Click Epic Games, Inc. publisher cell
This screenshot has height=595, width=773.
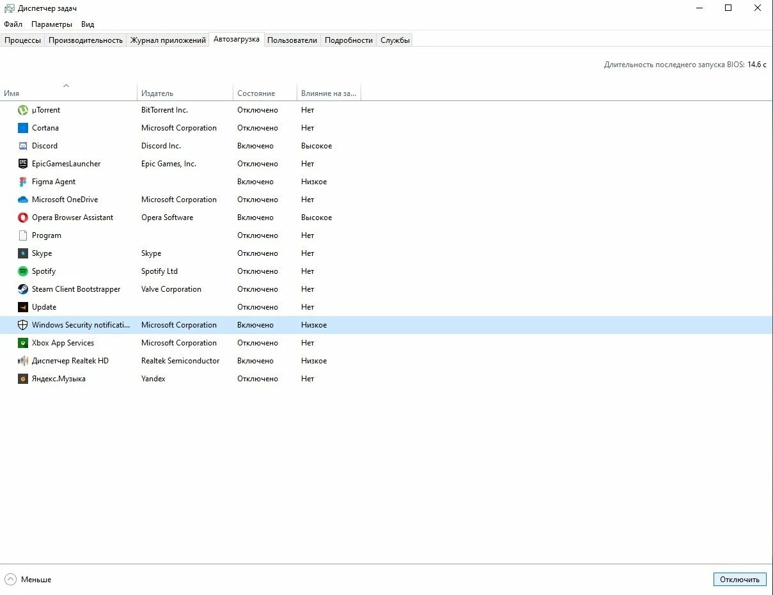(169, 164)
